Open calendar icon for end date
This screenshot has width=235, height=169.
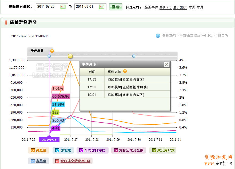[102, 7]
